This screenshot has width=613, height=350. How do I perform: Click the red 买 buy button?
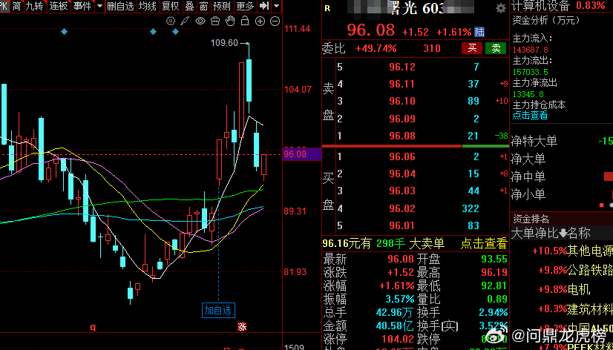point(472,48)
